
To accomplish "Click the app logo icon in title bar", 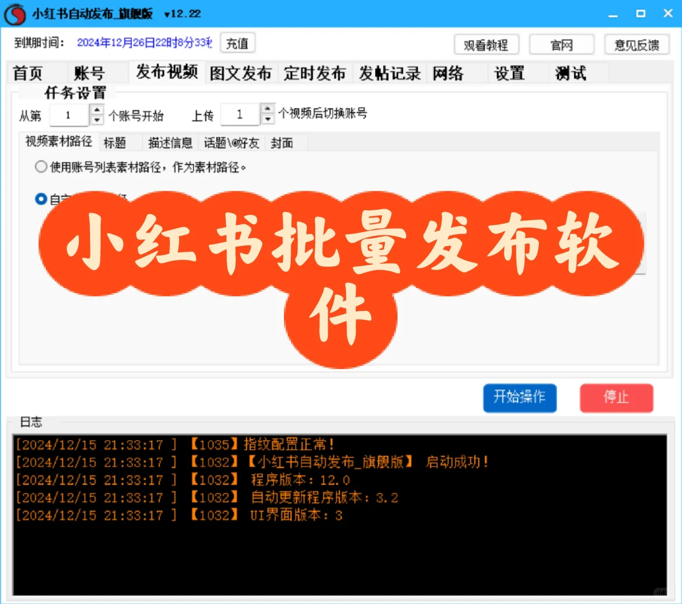I will [15, 13].
